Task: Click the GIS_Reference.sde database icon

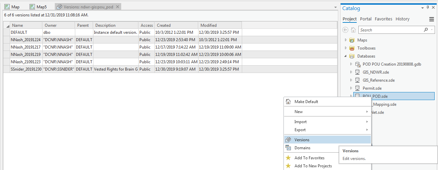Action: point(358,80)
